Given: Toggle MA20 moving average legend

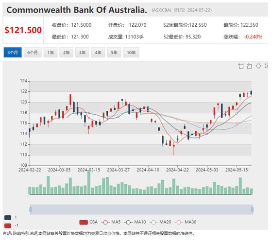Looking at the screenshot, I should point(160,222).
